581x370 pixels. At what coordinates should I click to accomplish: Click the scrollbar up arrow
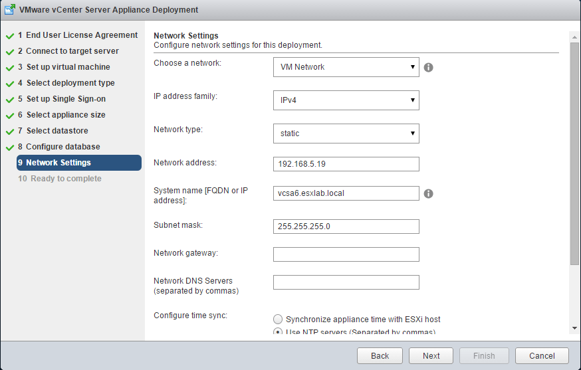[x=574, y=37]
